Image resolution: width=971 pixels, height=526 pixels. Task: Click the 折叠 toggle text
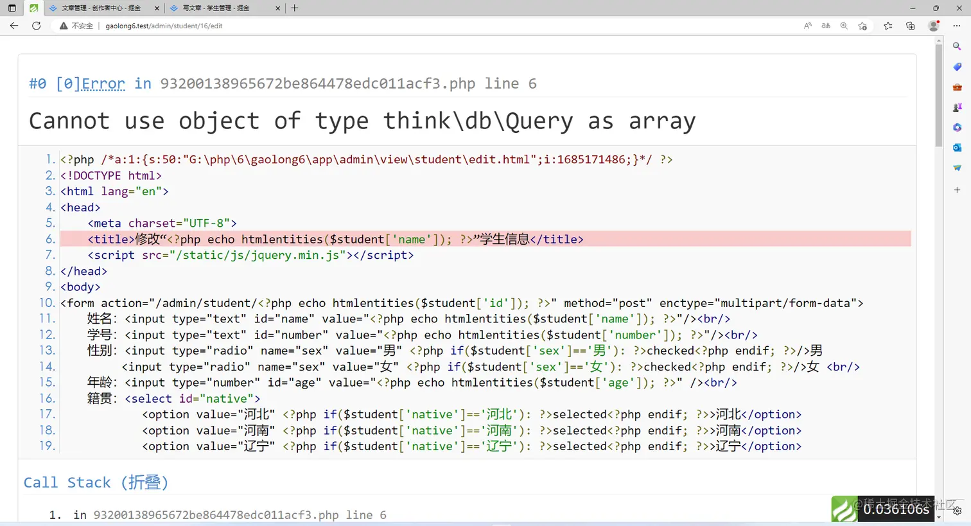click(x=144, y=482)
